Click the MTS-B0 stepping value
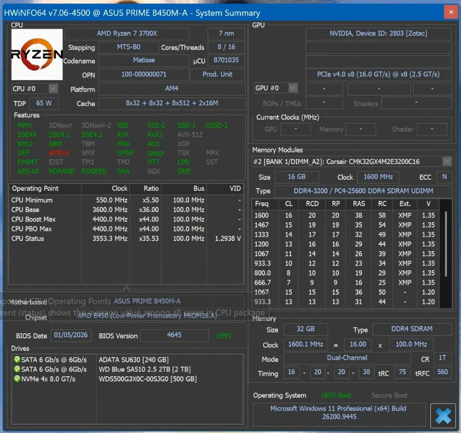The height and width of the screenshot is (433, 461). pos(129,47)
